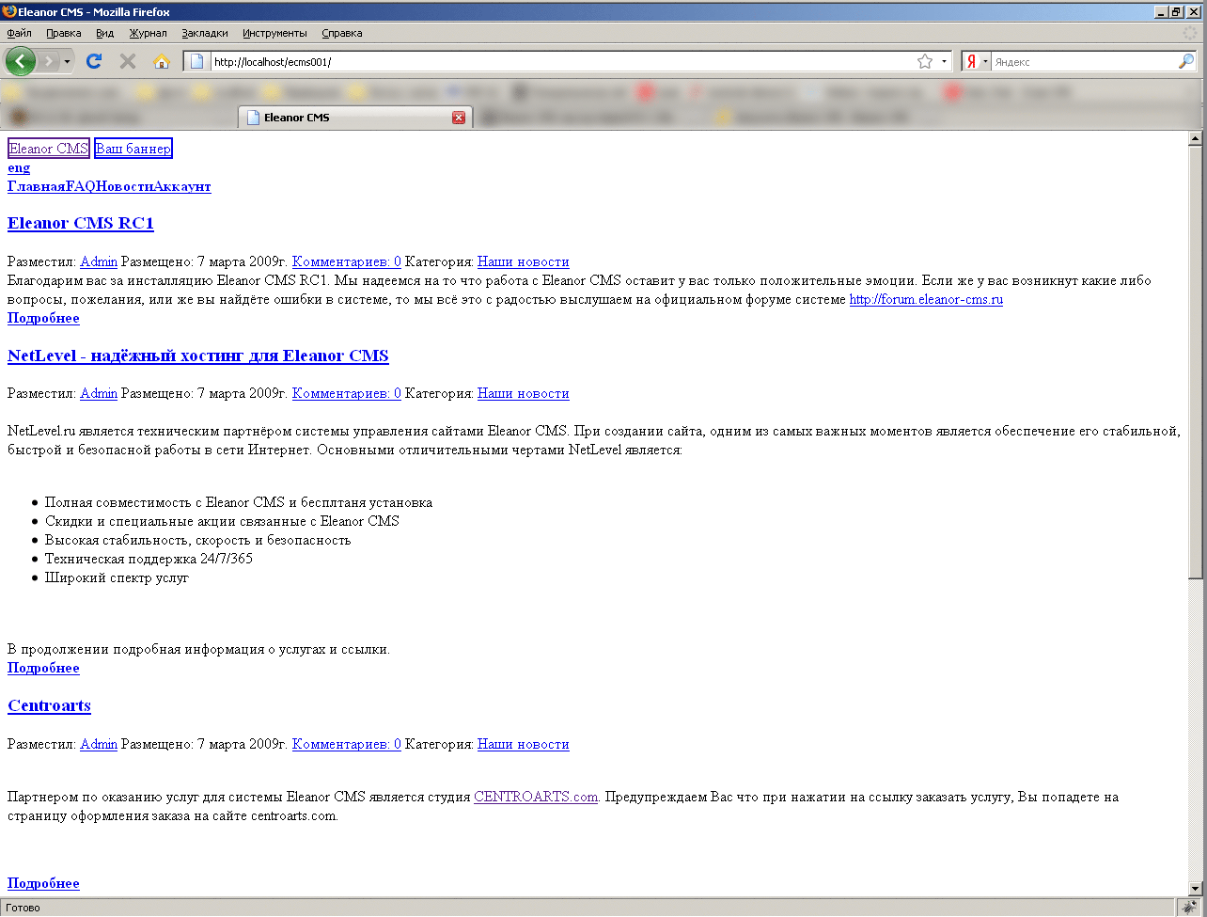This screenshot has height=917, width=1207.
Task: Click Подробнее under the NetLevel post
Action: click(x=43, y=668)
